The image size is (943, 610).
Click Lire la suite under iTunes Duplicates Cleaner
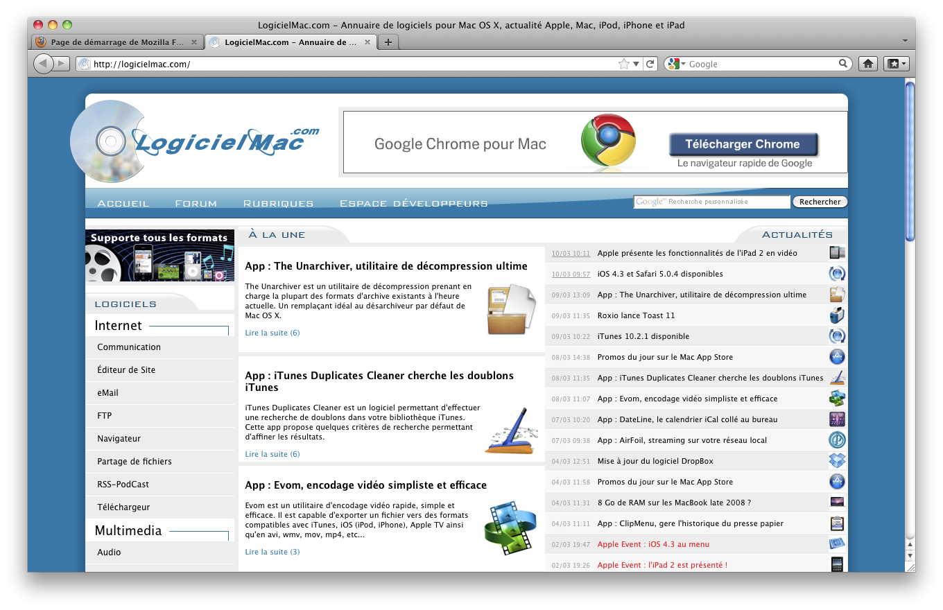[272, 454]
